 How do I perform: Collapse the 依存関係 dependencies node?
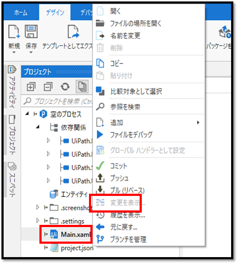point(38,127)
